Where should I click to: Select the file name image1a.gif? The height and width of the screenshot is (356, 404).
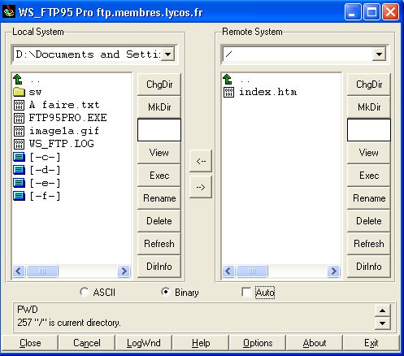(64, 131)
